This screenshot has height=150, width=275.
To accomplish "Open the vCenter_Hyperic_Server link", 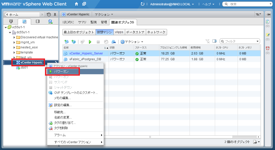I will pyautogui.click(x=86, y=53).
